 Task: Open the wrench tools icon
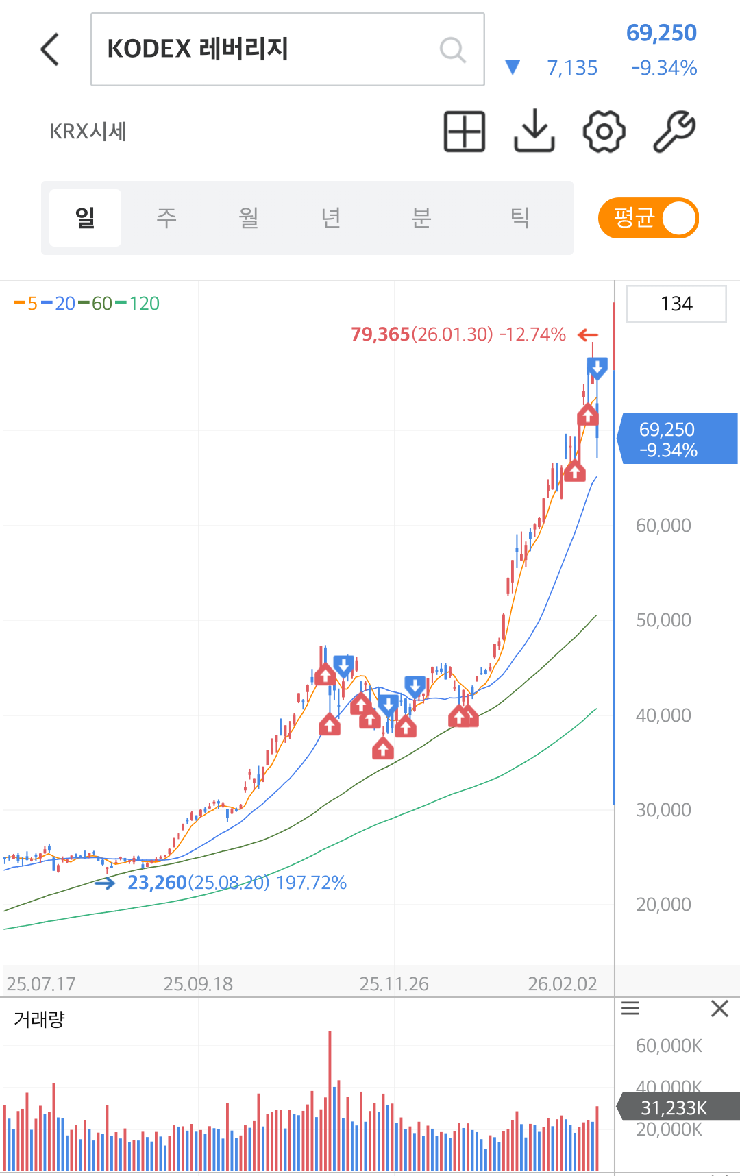(674, 131)
